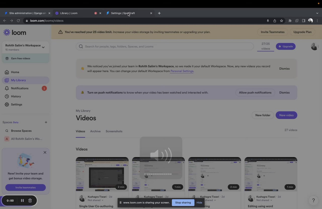Go back in browser history
Image resolution: width=322 pixels, height=209 pixels.
click(x=5, y=21)
